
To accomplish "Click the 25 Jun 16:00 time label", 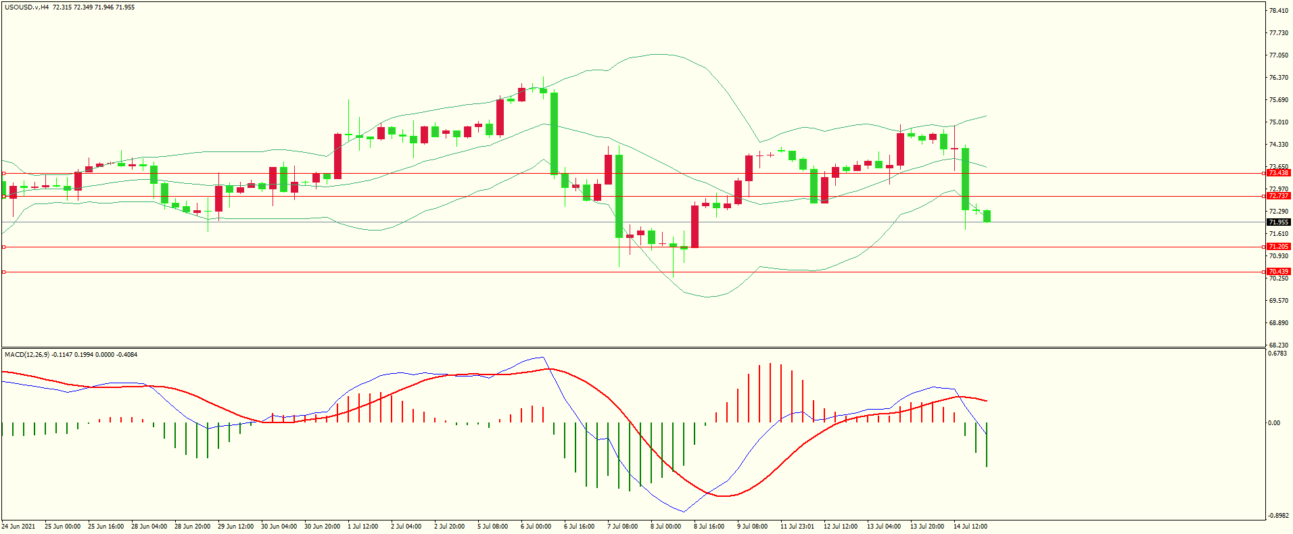I will point(106,527).
